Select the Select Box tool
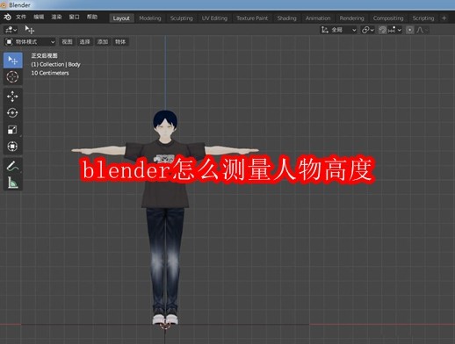This screenshot has height=344, width=455. 13,61
